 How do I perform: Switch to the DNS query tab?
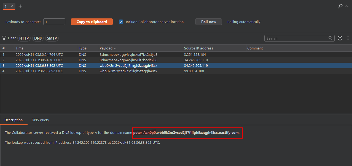point(40,120)
